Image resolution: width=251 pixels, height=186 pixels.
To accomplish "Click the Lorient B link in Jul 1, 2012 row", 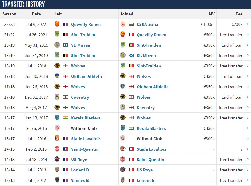I will click(146, 180).
